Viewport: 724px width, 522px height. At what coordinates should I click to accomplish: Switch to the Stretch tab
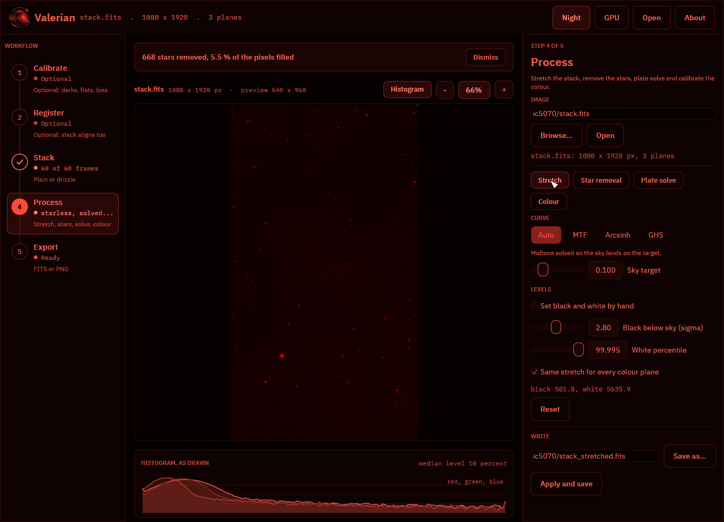pos(550,180)
